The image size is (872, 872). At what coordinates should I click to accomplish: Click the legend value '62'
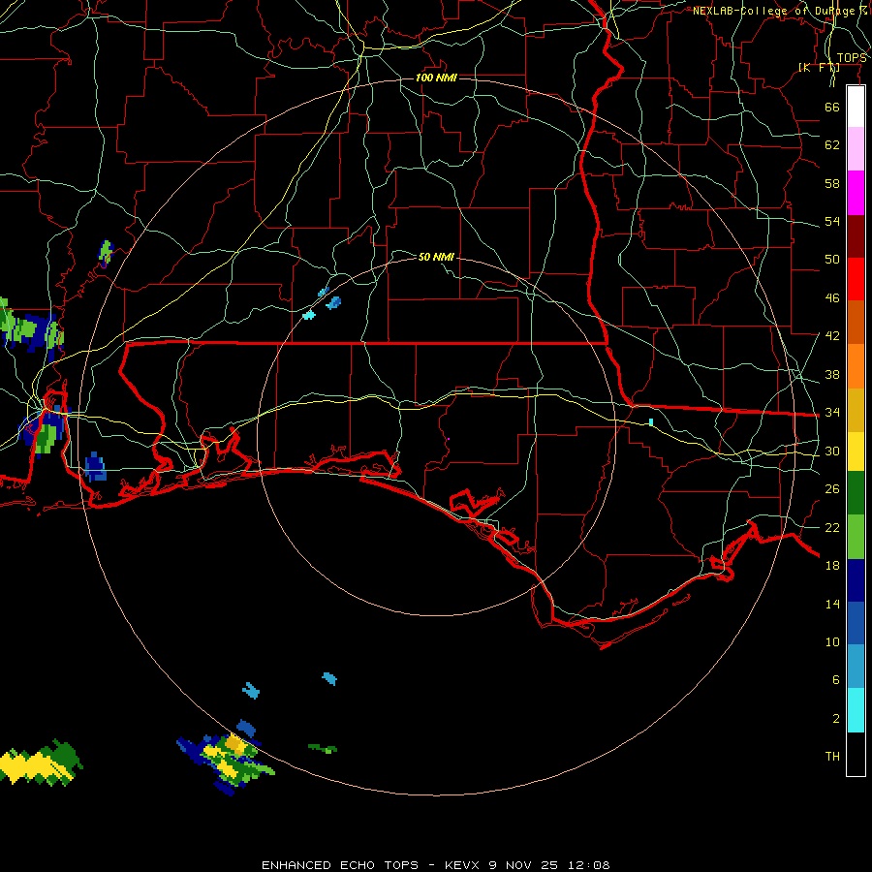[832, 145]
